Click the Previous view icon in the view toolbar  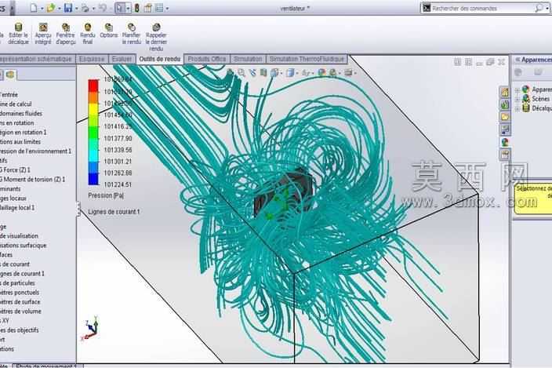(x=252, y=73)
